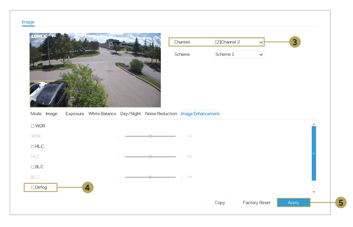This screenshot has height=227, width=353.
Task: Check the Defog option
Action: (33, 188)
